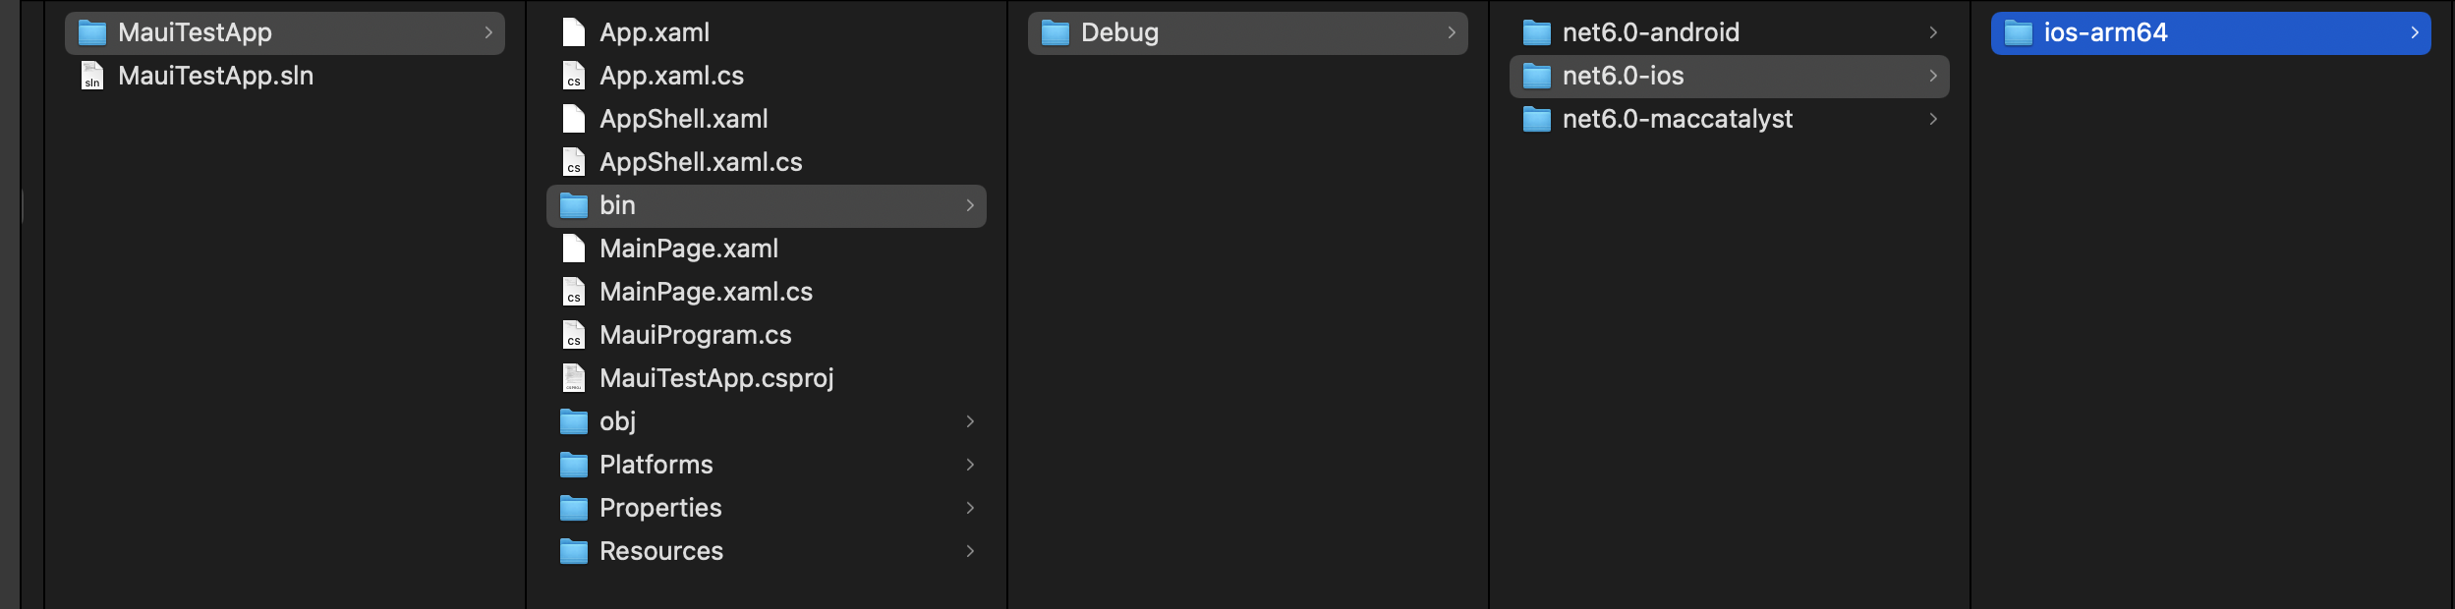Click the AppShell.xaml file
Image resolution: width=2455 pixels, height=609 pixels.
click(684, 118)
